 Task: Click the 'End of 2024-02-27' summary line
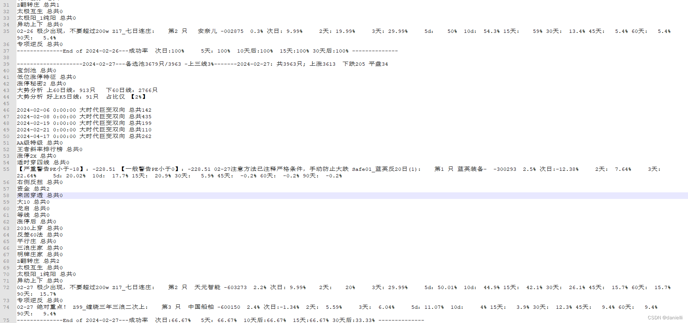pos(220,320)
